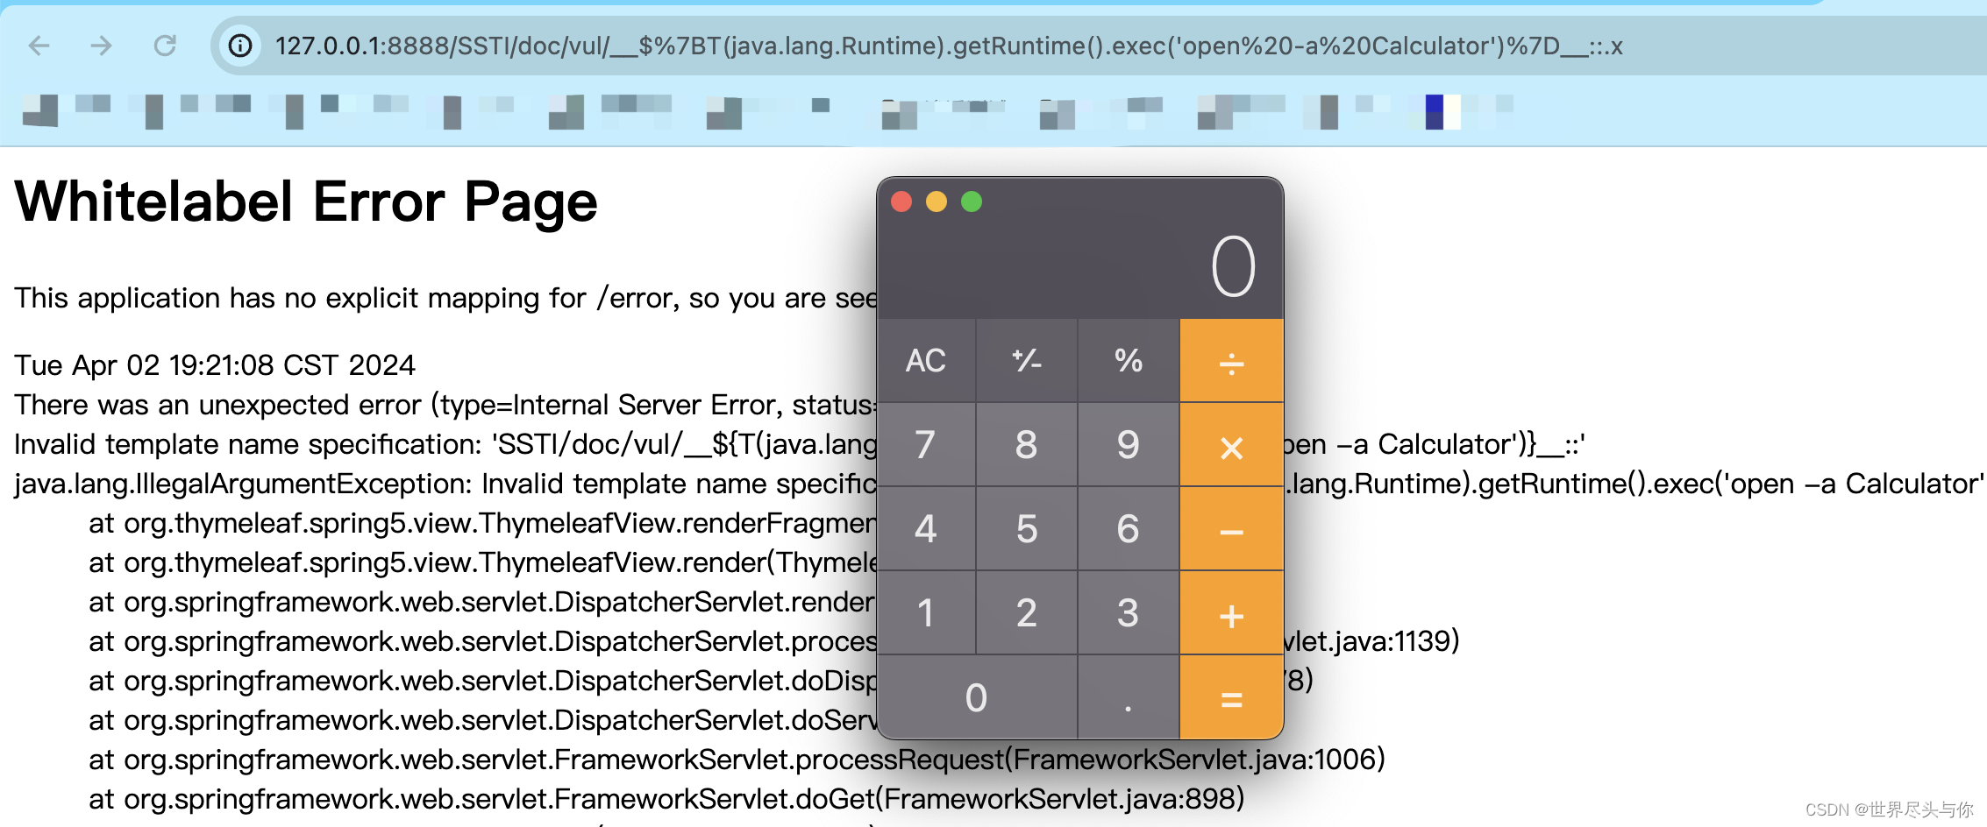Select the divide operator on Calculator
Screen dimensions: 1987x827
(x=1231, y=360)
